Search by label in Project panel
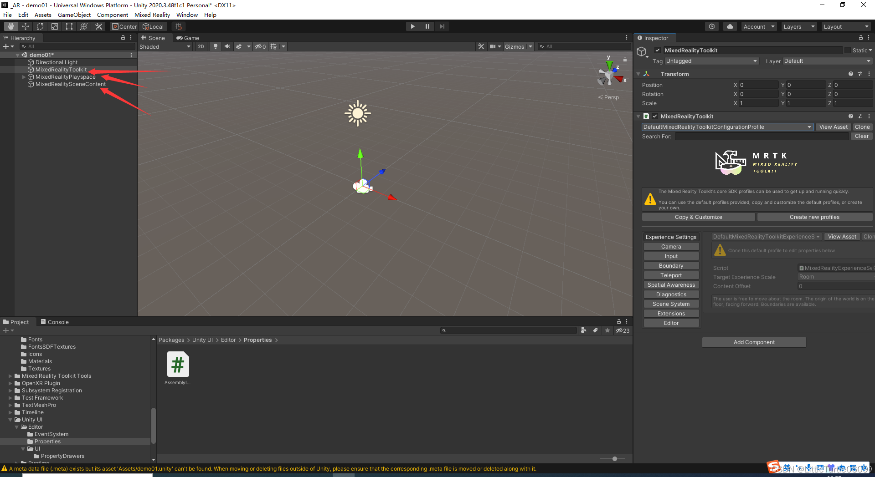Screen dimensions: 875x477 (x=595, y=330)
